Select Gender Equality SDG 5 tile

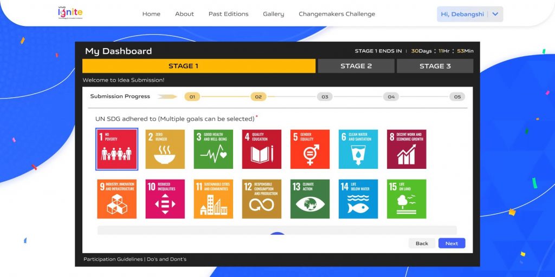[x=310, y=149]
